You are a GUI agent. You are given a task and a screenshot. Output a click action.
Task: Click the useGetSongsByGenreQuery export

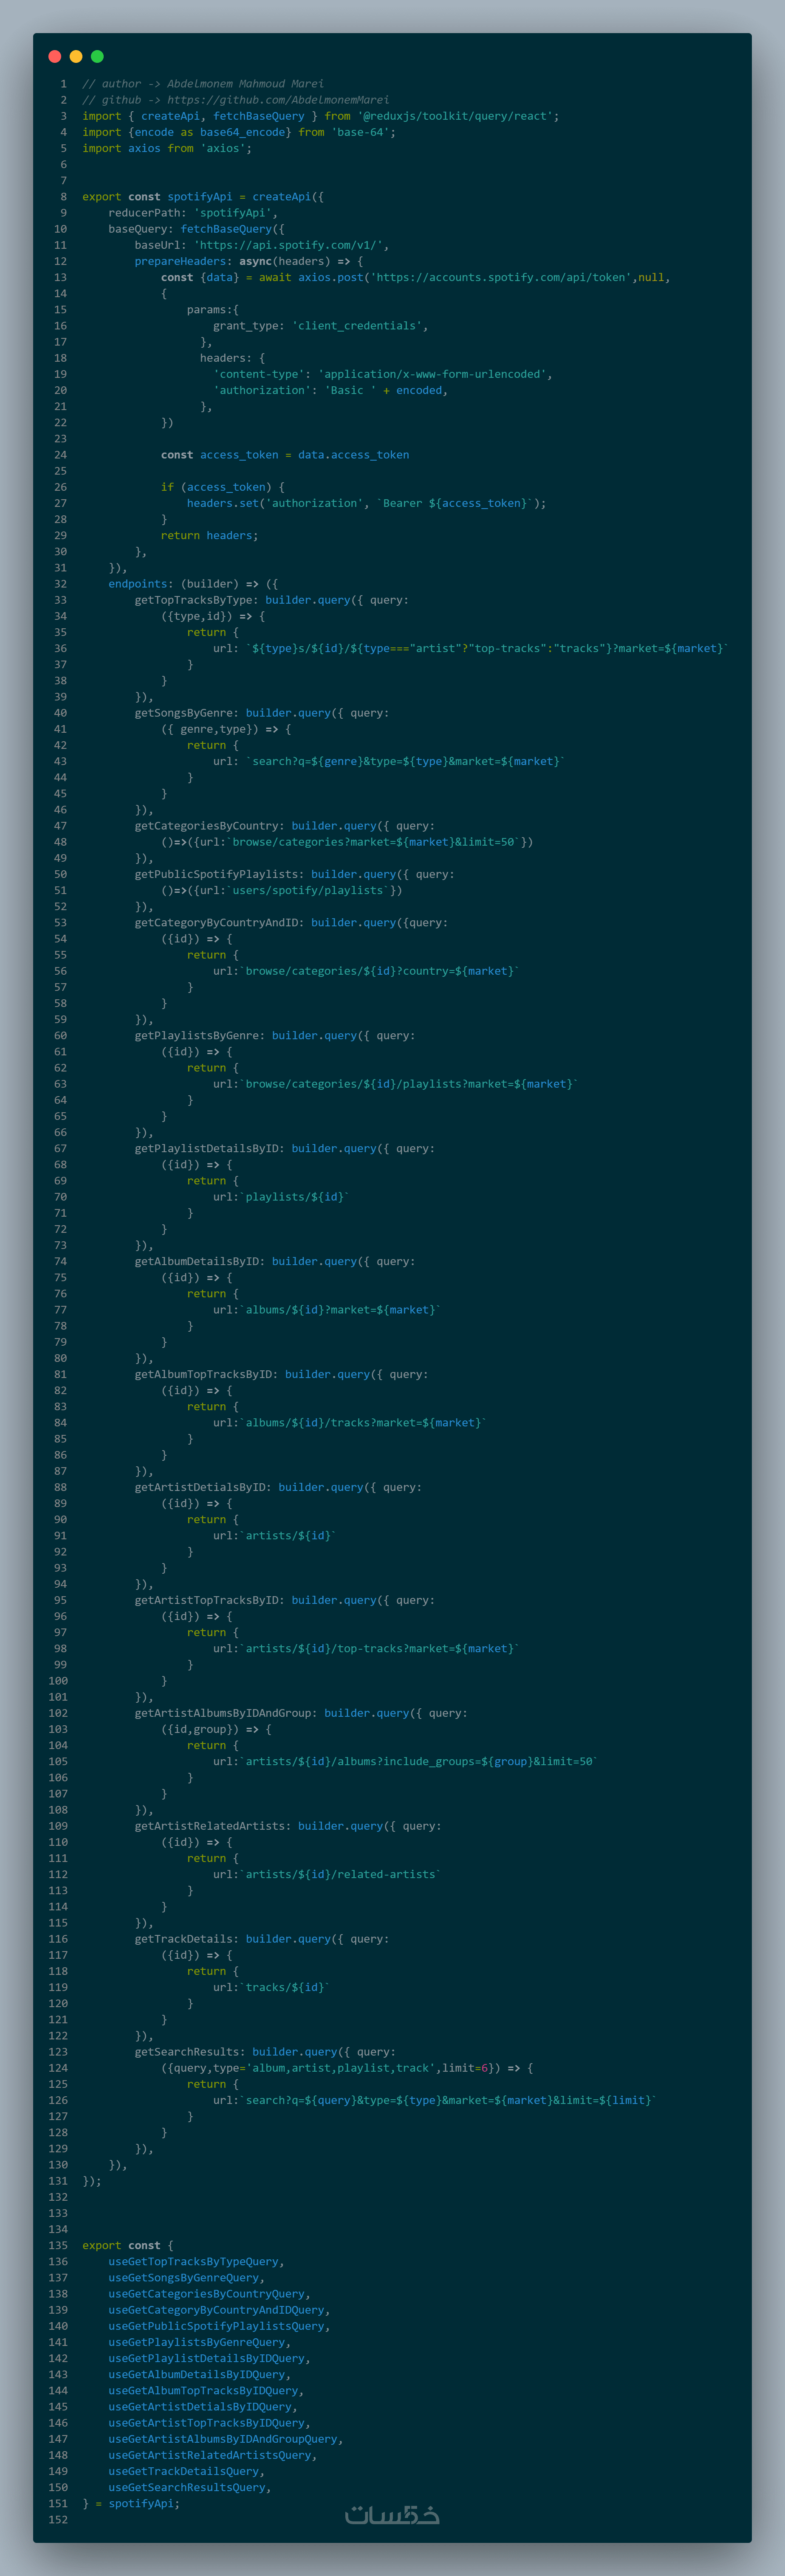coord(184,2279)
